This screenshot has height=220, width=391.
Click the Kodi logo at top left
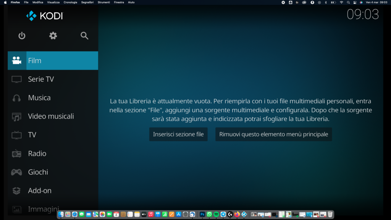tap(45, 16)
